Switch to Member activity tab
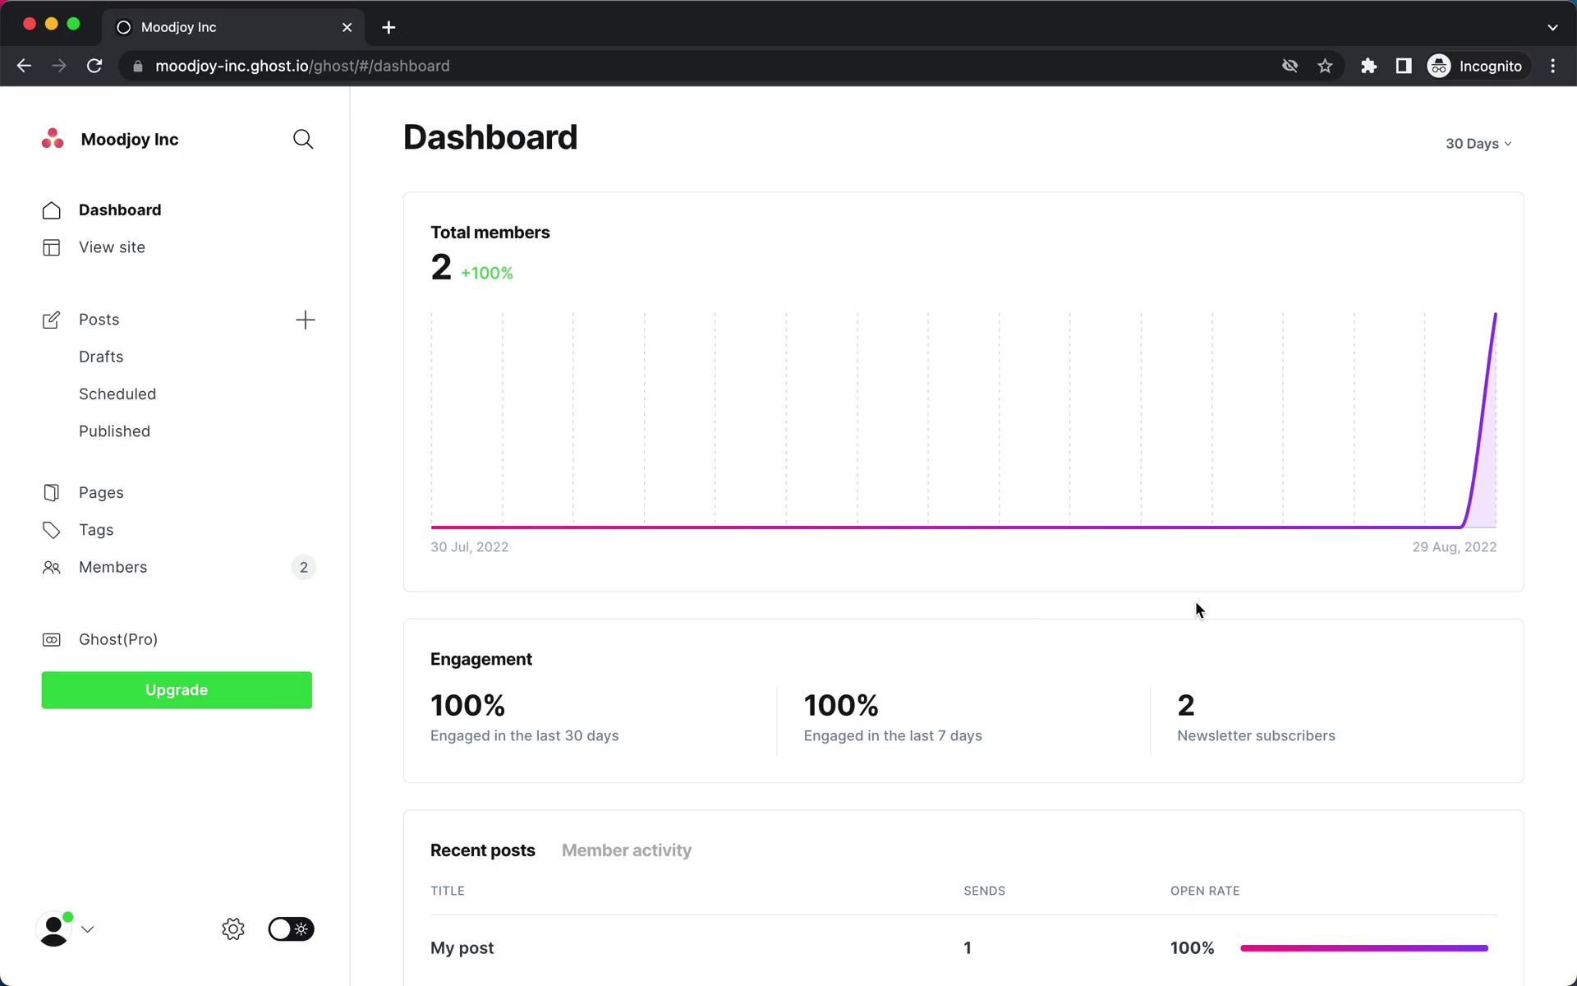This screenshot has height=986, width=1577. [x=626, y=850]
